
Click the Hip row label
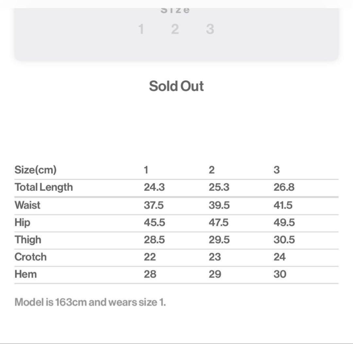(22, 223)
